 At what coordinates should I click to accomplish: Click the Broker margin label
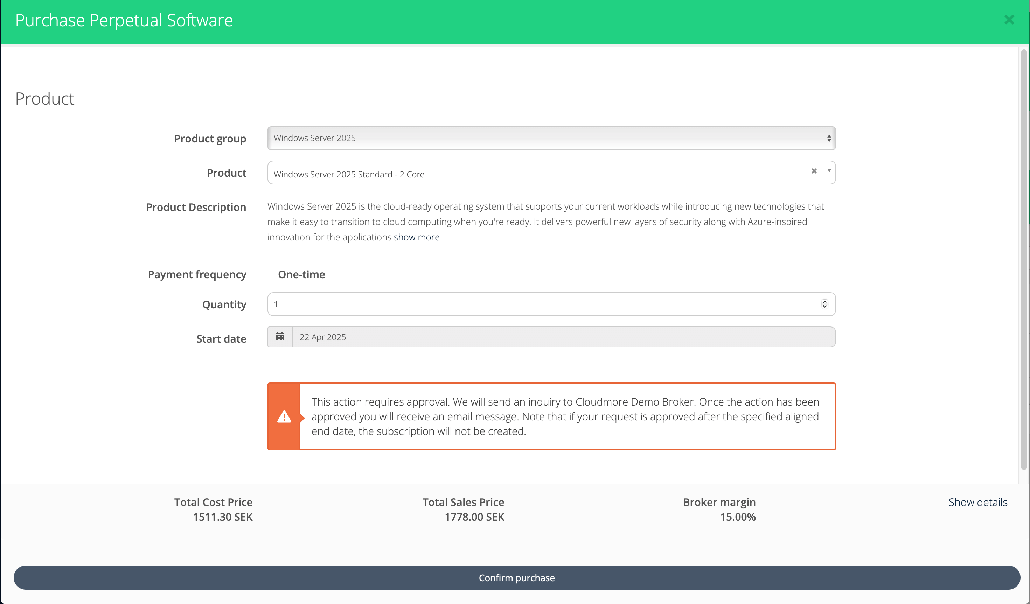(x=719, y=502)
